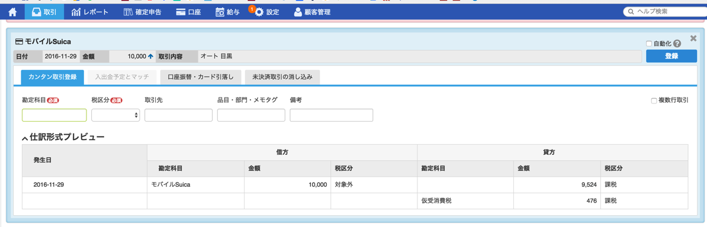Focus the 備考 input field

coord(332,115)
